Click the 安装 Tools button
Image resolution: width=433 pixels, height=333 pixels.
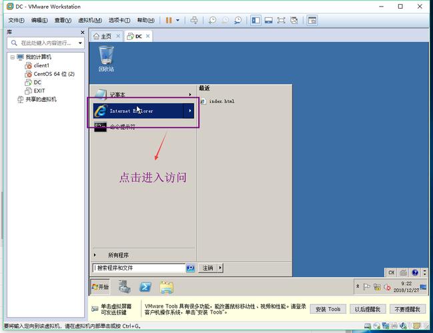[x=328, y=309]
